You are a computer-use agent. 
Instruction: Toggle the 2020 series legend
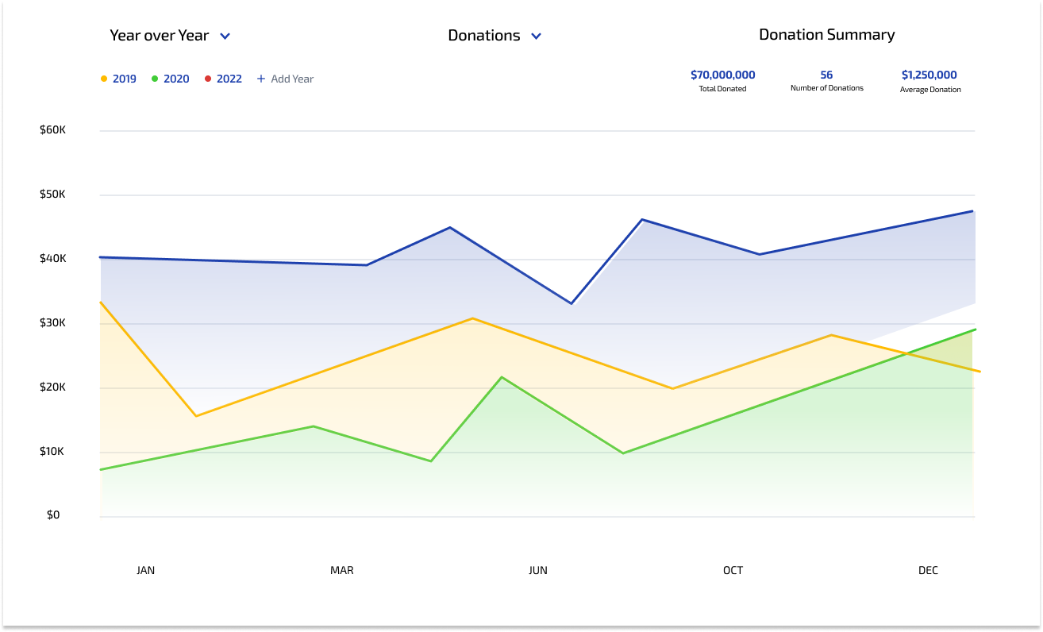[x=171, y=79]
